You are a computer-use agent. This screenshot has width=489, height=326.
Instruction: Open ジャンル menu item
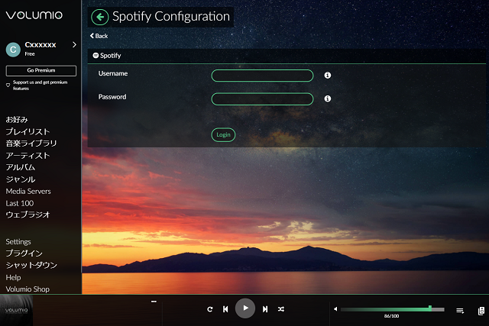pos(21,179)
